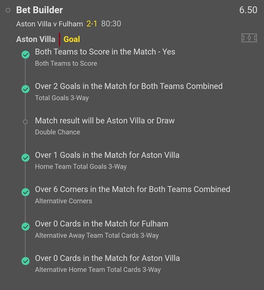Click green check beside Over 6 Corners
This screenshot has width=264, height=290.
tap(26, 192)
